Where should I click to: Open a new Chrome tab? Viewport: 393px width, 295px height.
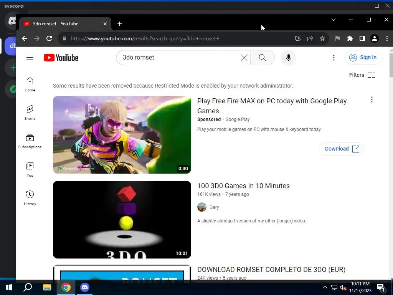click(120, 24)
